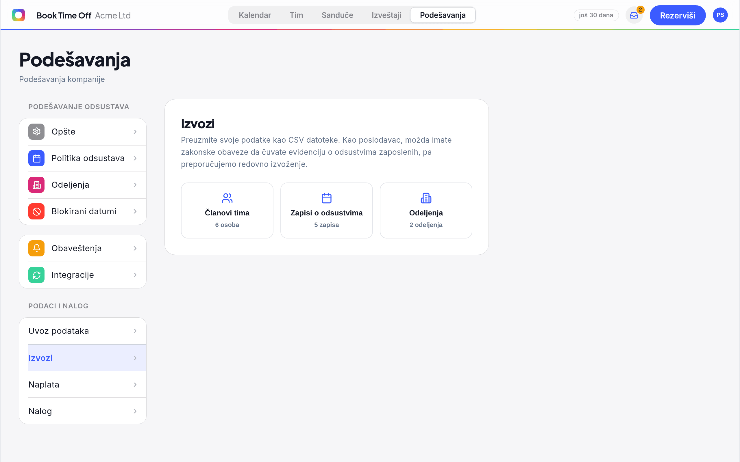Switch to the Kalendar tab
740x462 pixels.
tap(255, 15)
